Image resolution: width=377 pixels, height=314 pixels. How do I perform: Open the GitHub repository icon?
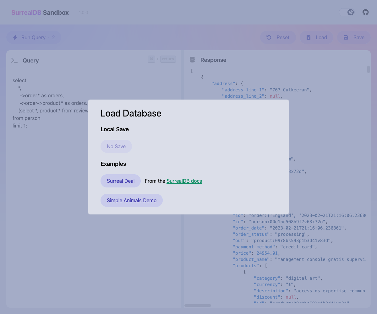[365, 12]
